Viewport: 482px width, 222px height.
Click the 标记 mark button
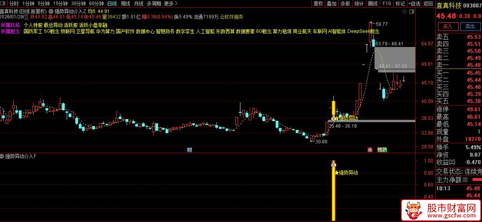(x=400, y=4)
